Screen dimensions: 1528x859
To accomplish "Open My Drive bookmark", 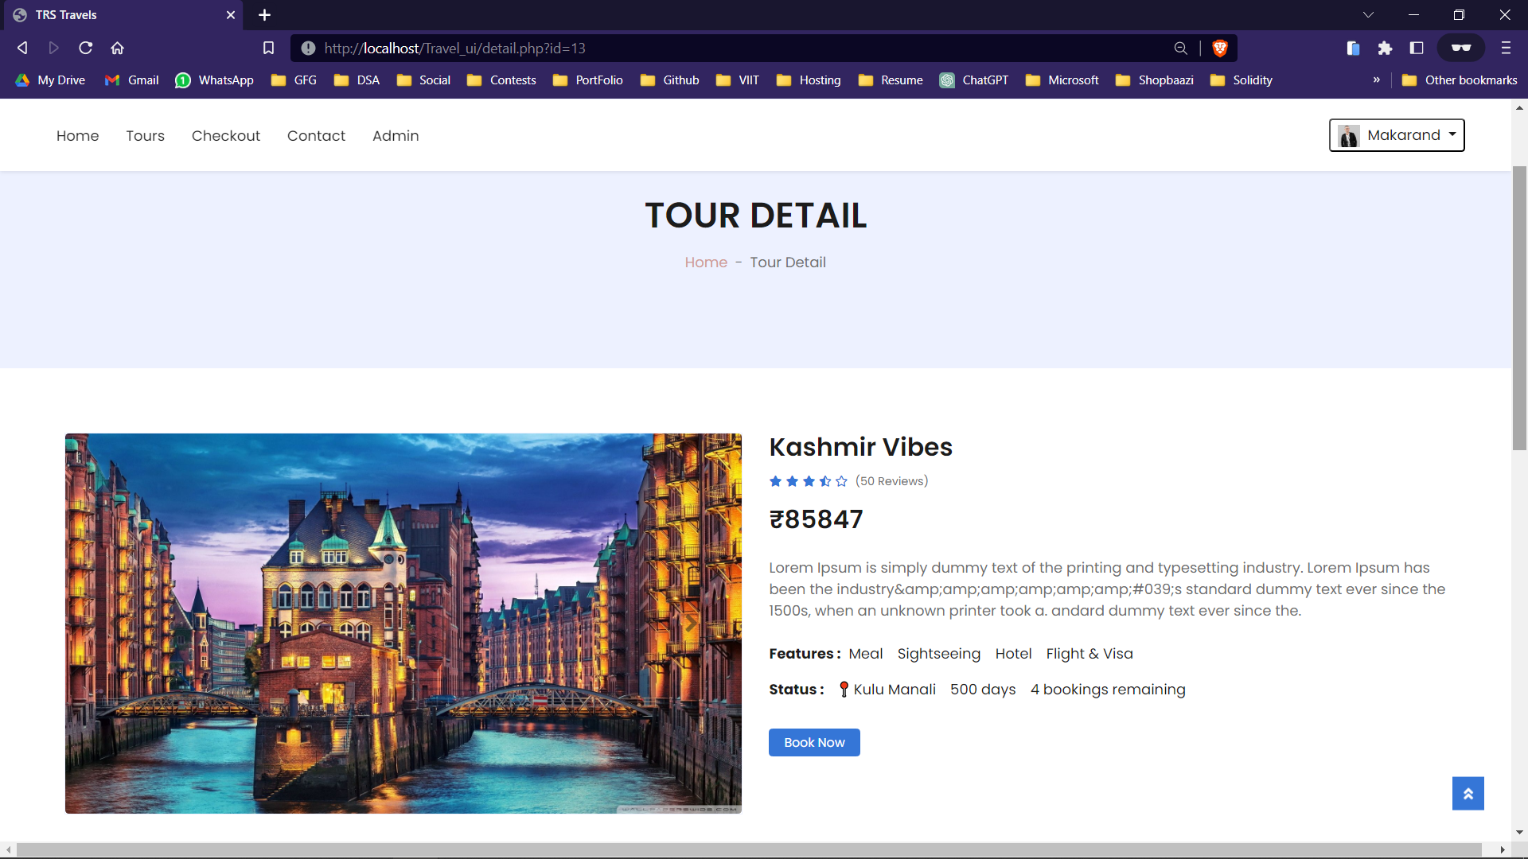I will 50,80.
